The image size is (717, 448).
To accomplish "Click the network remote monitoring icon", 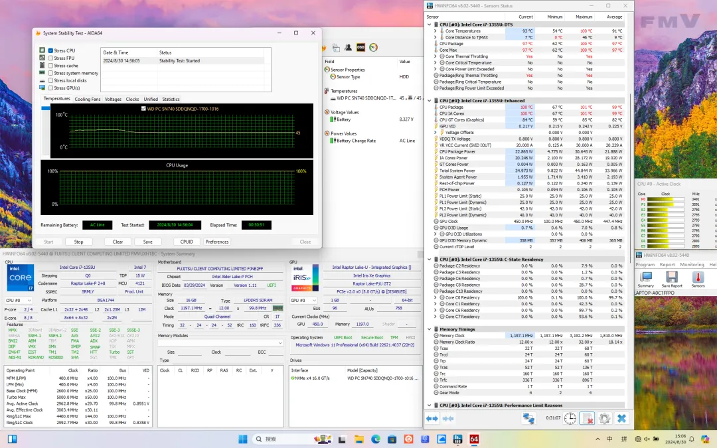I will 528,418.
